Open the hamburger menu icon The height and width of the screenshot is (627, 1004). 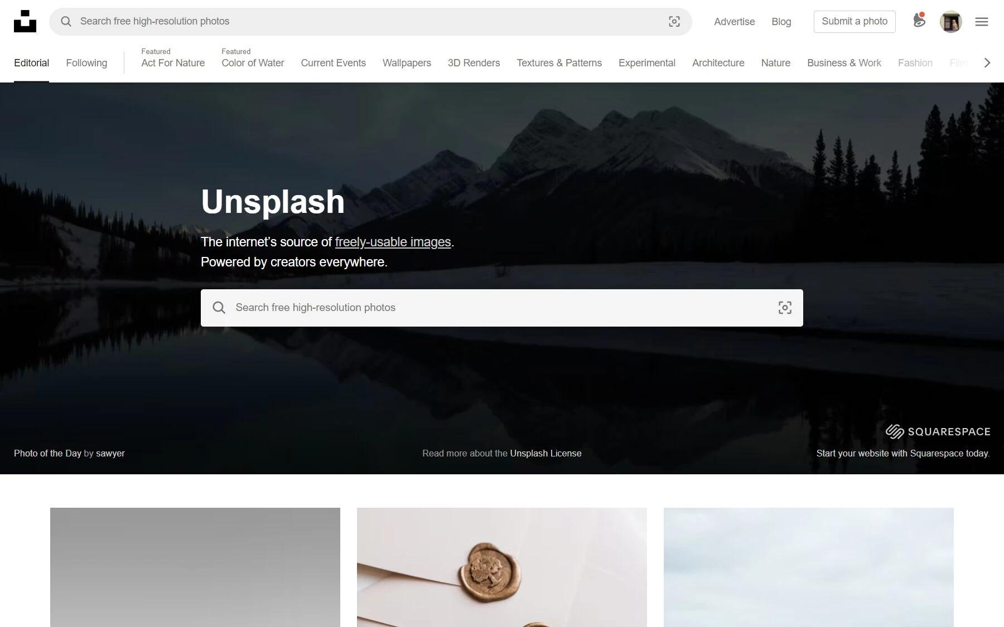982,22
